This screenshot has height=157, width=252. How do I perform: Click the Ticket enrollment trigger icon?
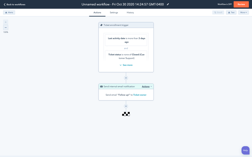coord(101,25)
